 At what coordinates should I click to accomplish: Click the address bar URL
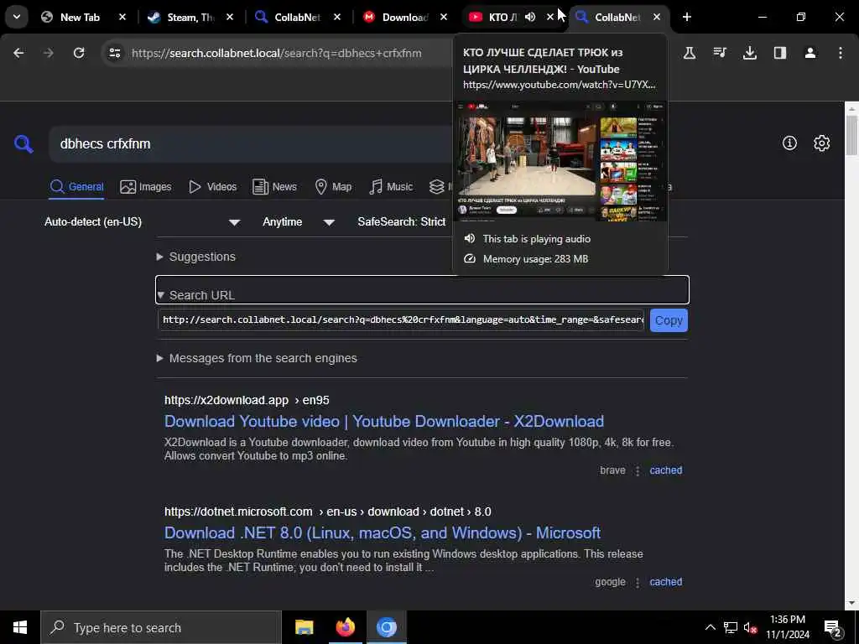(x=277, y=53)
